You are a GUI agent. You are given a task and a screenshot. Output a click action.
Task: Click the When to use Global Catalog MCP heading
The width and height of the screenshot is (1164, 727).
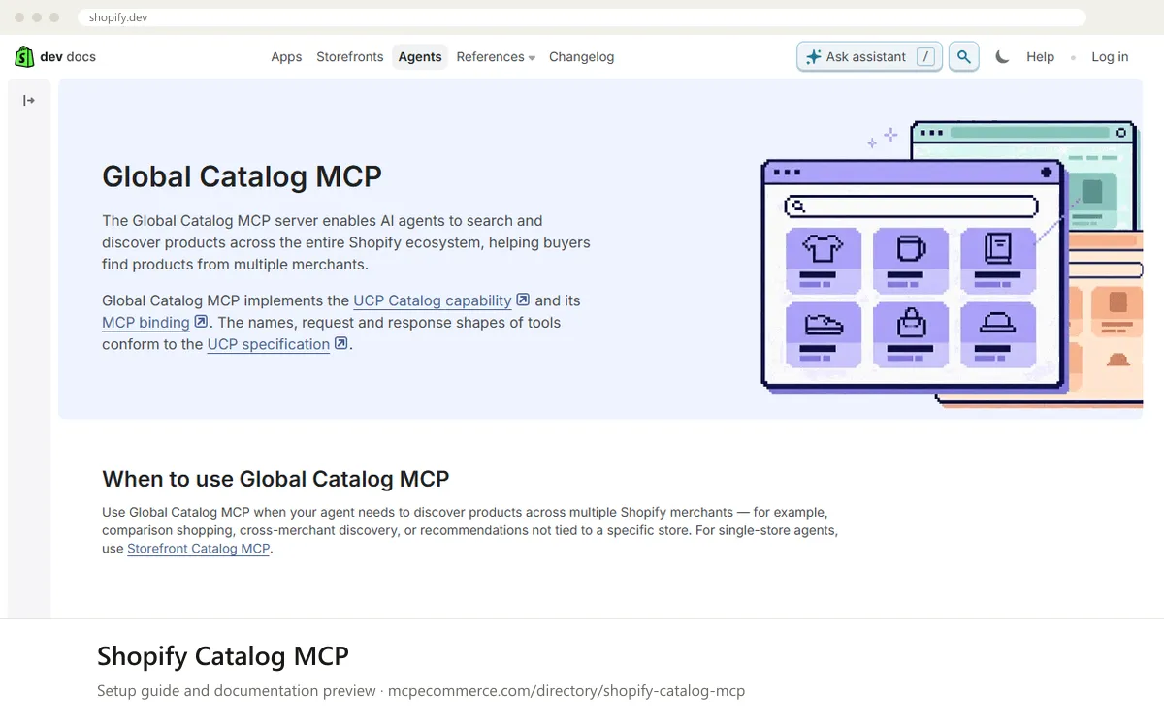[x=275, y=479]
